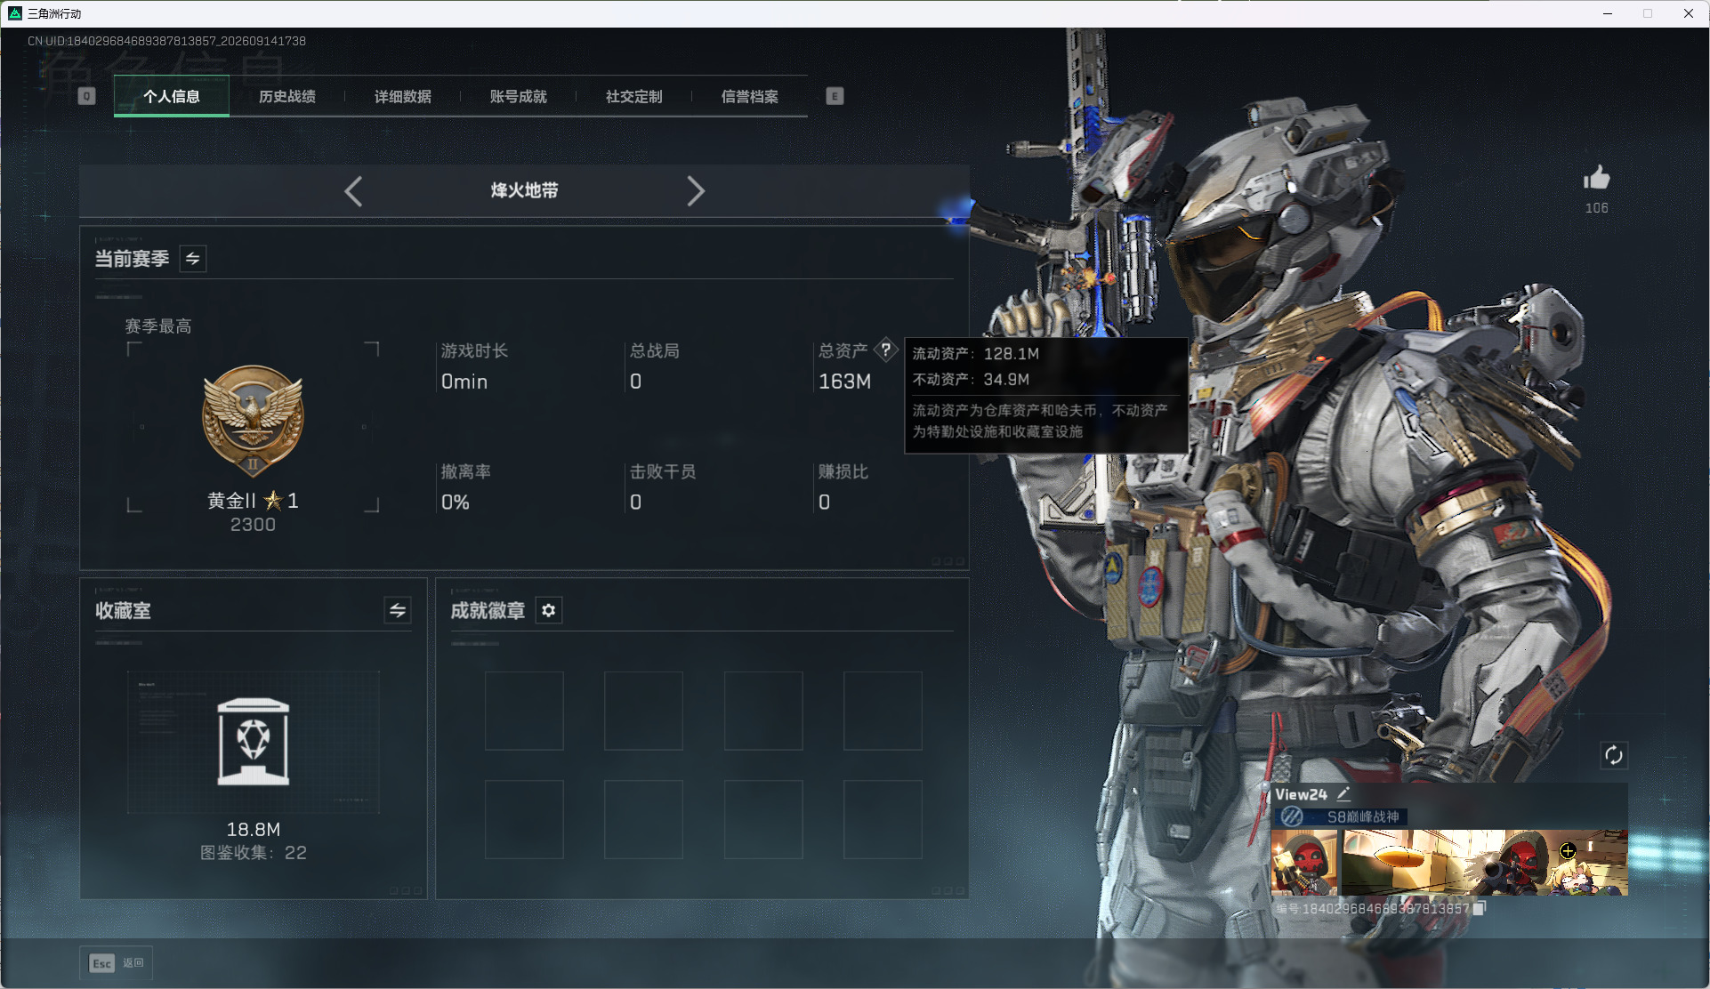
Task: Click the View24 player name
Action: click(x=1301, y=794)
